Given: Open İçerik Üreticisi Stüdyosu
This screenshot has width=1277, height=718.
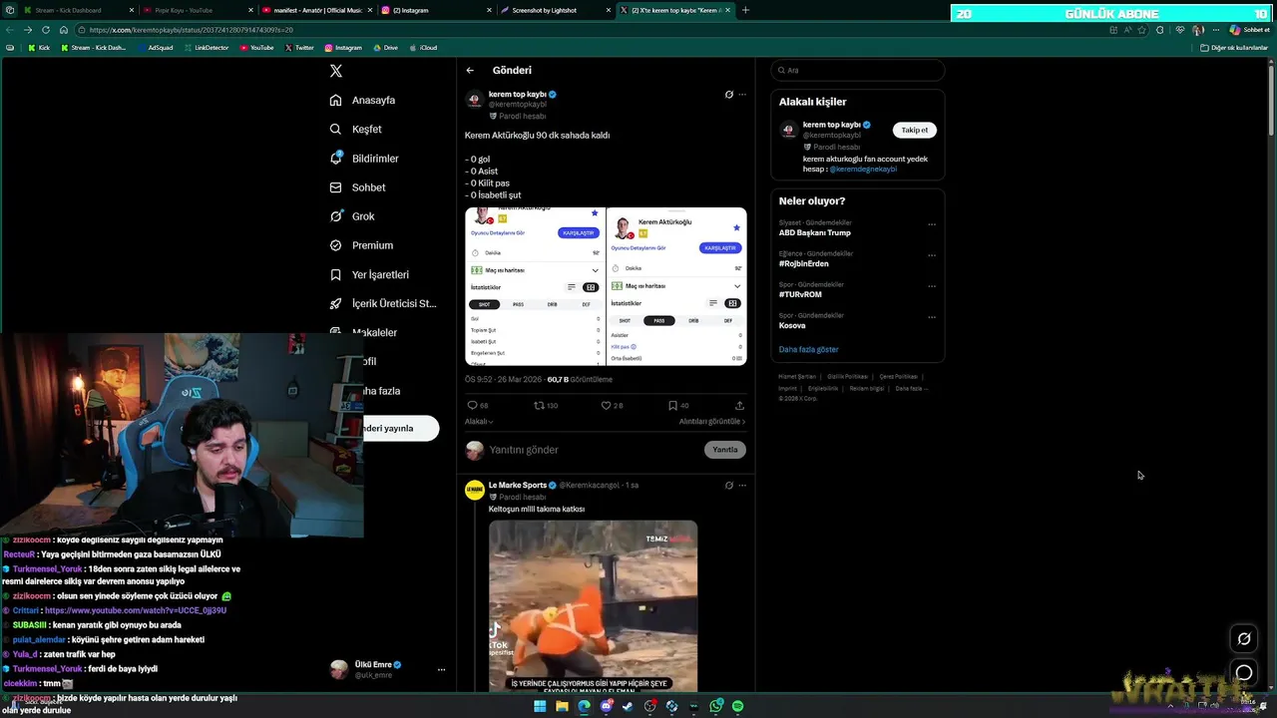Looking at the screenshot, I should click(383, 303).
